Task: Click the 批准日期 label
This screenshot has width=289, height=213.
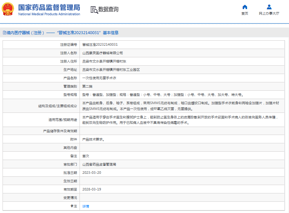Action: 70,173
